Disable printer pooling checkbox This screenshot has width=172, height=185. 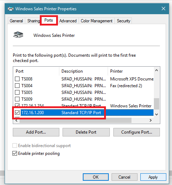(x=15, y=153)
